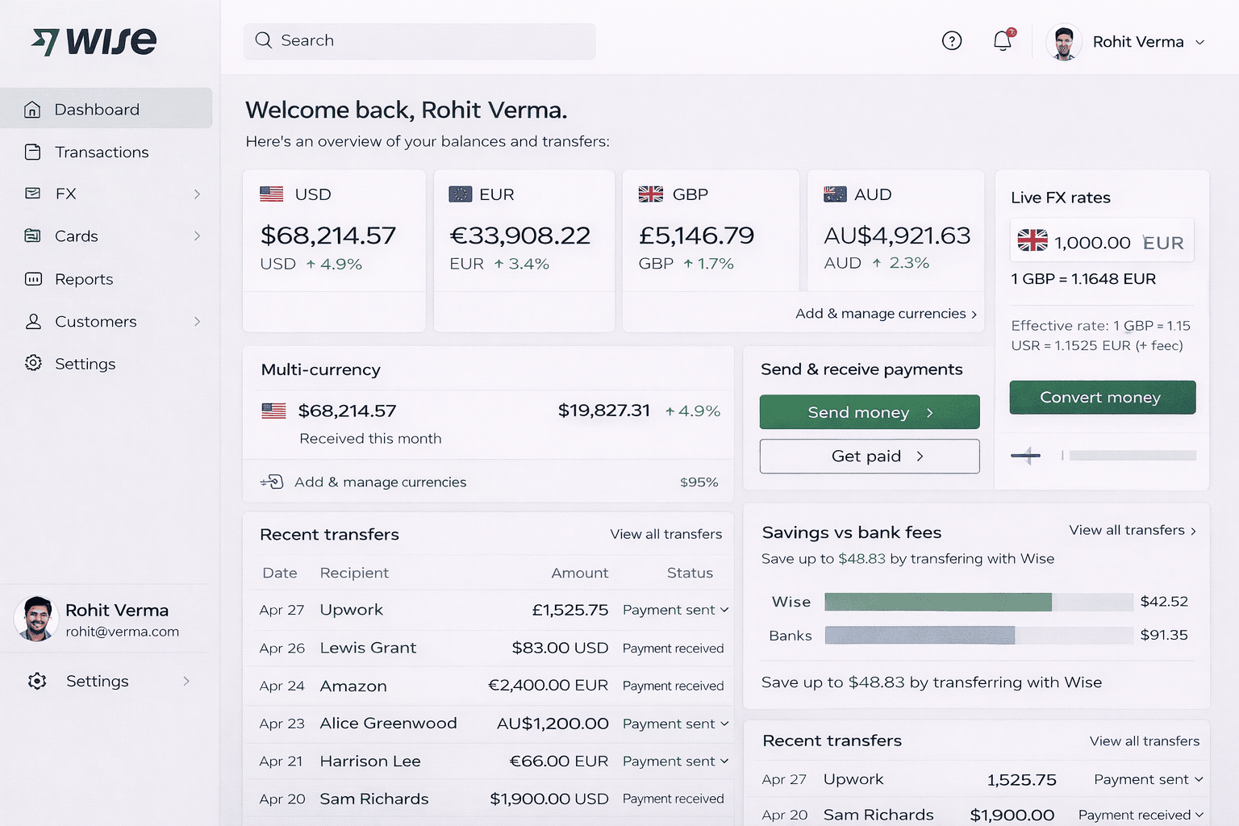Click the gear icon beside bottom Settings
The height and width of the screenshot is (826, 1239).
tap(37, 681)
